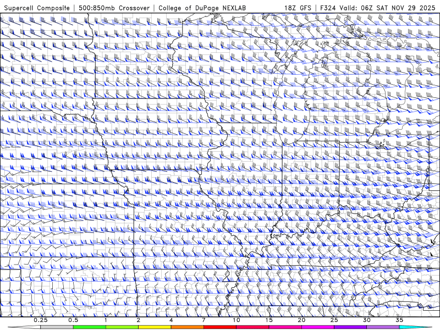440x330 pixels.
Task: Click the legend value 15
Action: click(269, 320)
